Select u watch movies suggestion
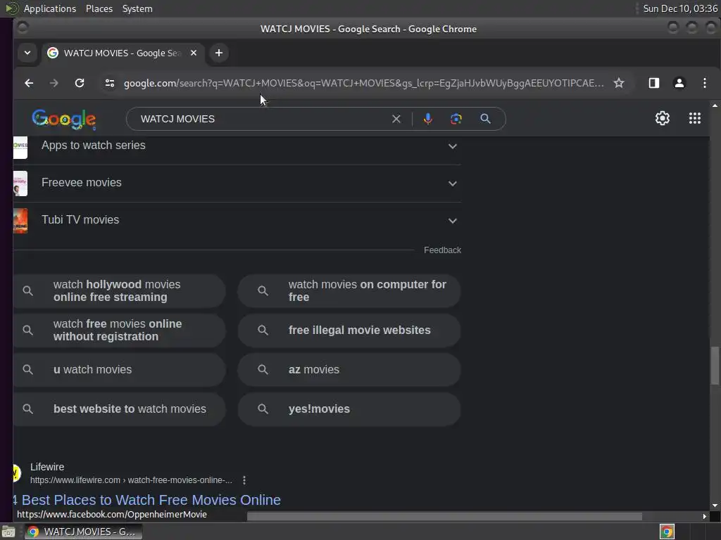Viewport: 721px width, 540px height. (119, 370)
